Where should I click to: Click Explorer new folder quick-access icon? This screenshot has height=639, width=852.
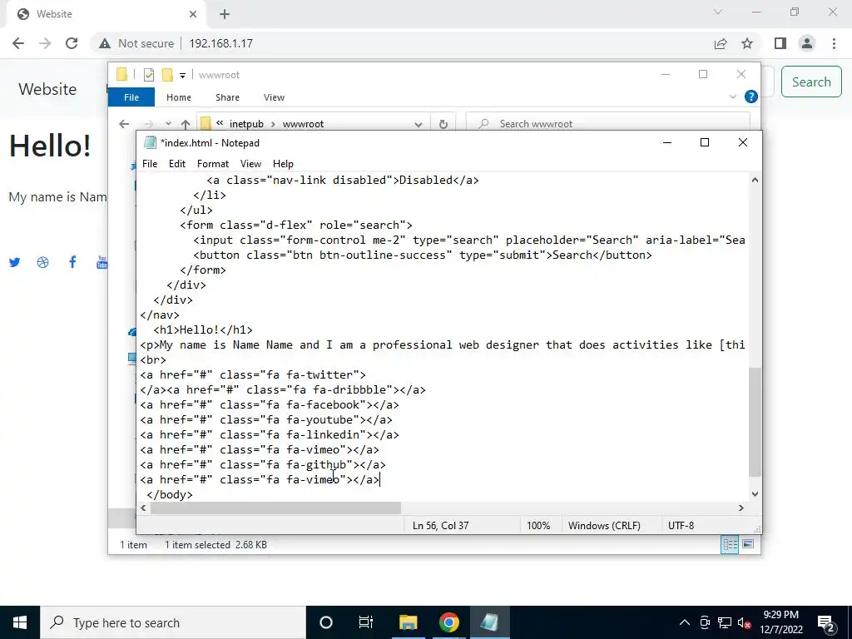click(168, 75)
